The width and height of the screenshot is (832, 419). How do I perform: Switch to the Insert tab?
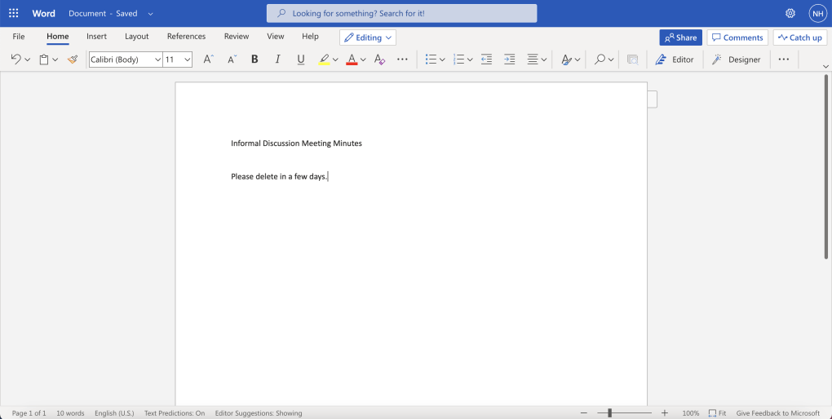click(x=96, y=37)
